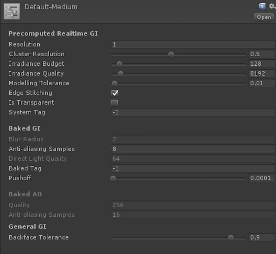This screenshot has width=276, height=254.
Task: Click the Cluster Resolution slider handle
Action: (x=171, y=54)
